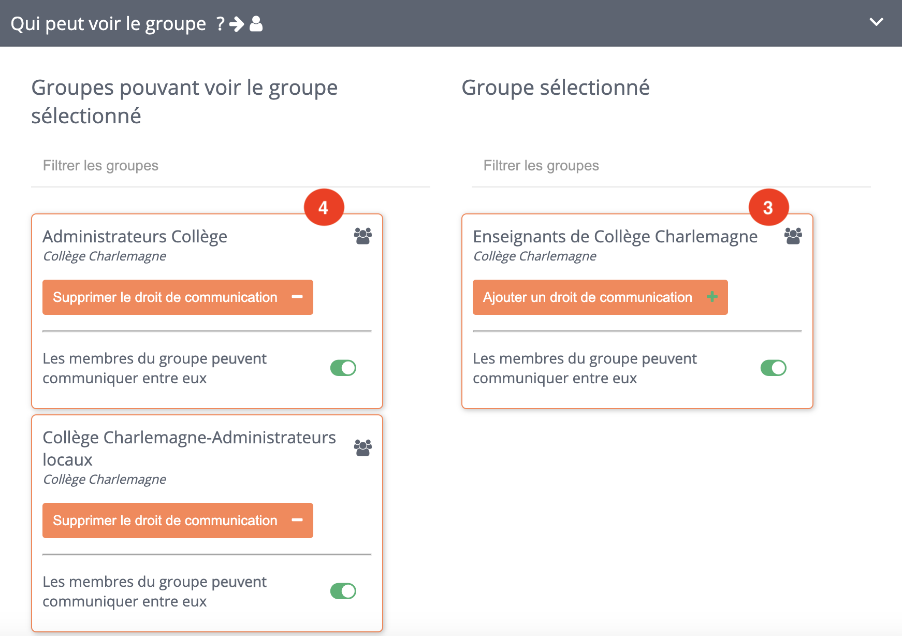Click the user silhouette icon in the header
Screen dimensions: 902x636
256,24
